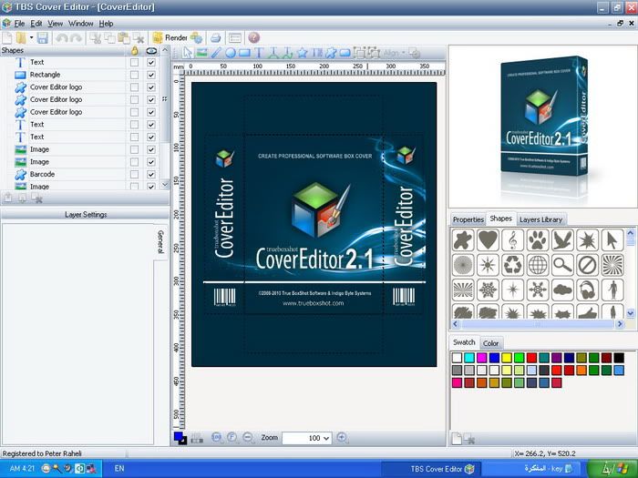Zoom in with plus icon
This screenshot has height=478, width=638.
pos(342,438)
